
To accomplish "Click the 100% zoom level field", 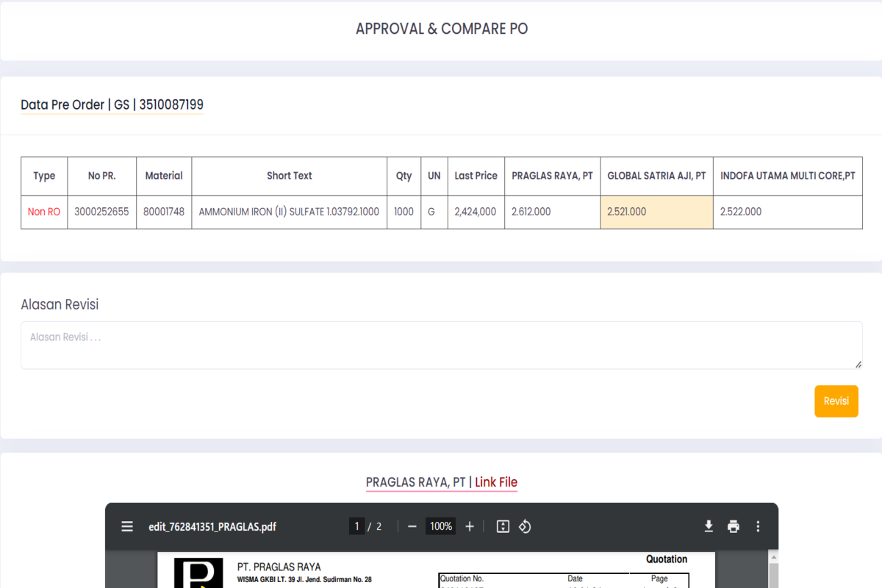I will [441, 526].
